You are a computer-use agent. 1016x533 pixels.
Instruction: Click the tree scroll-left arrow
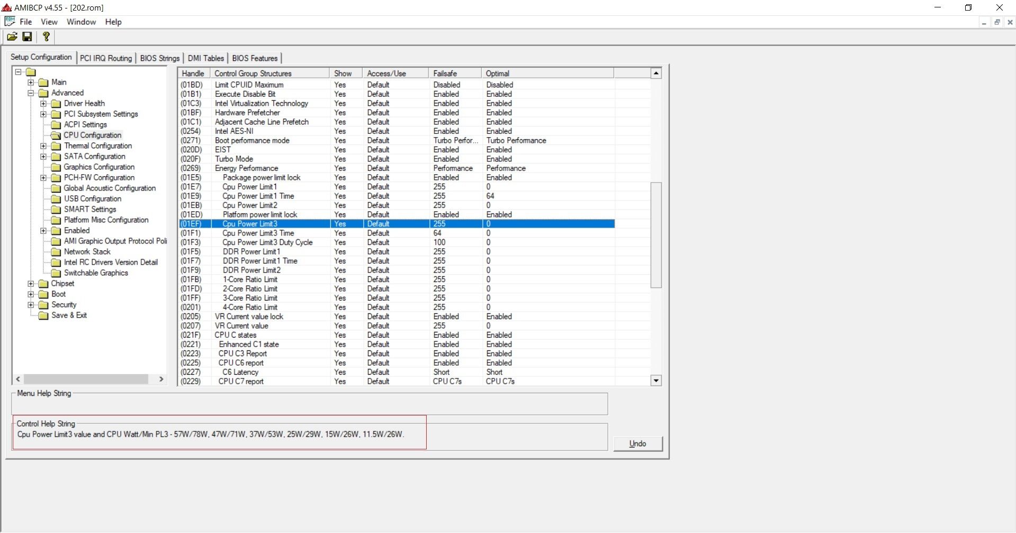click(x=18, y=379)
